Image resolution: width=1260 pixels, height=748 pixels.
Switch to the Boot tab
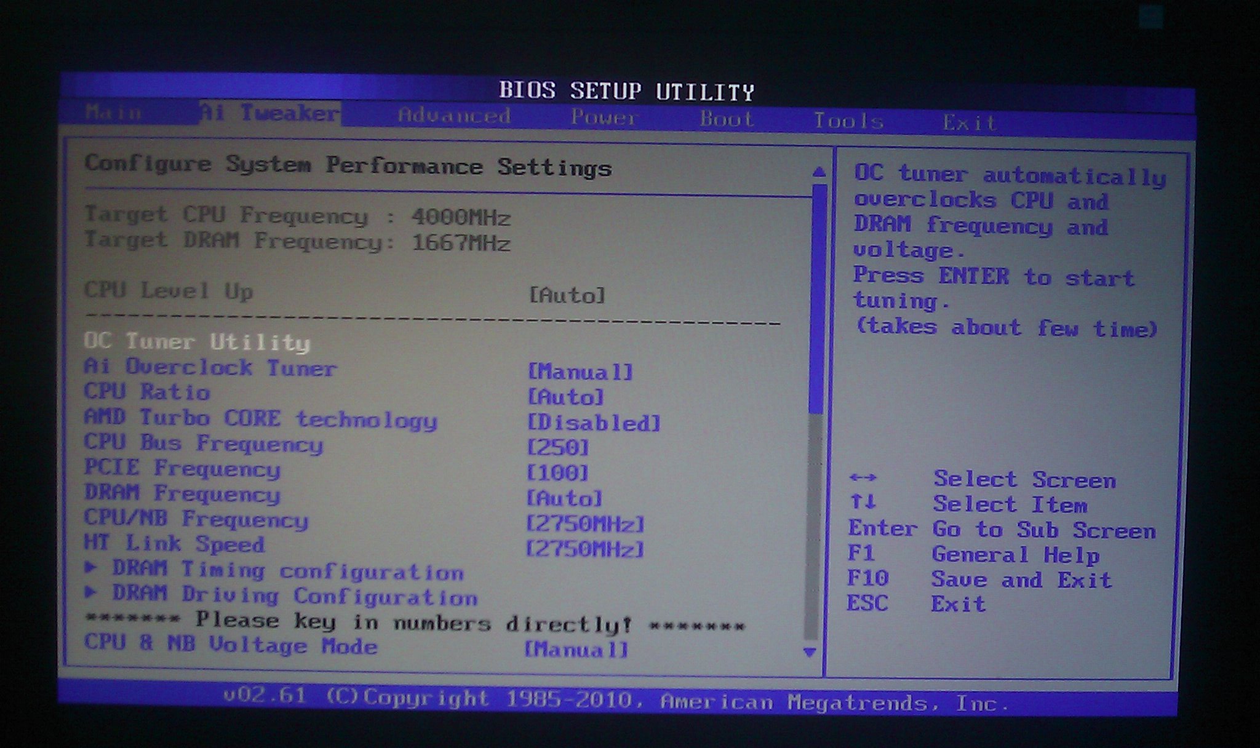pyautogui.click(x=727, y=119)
